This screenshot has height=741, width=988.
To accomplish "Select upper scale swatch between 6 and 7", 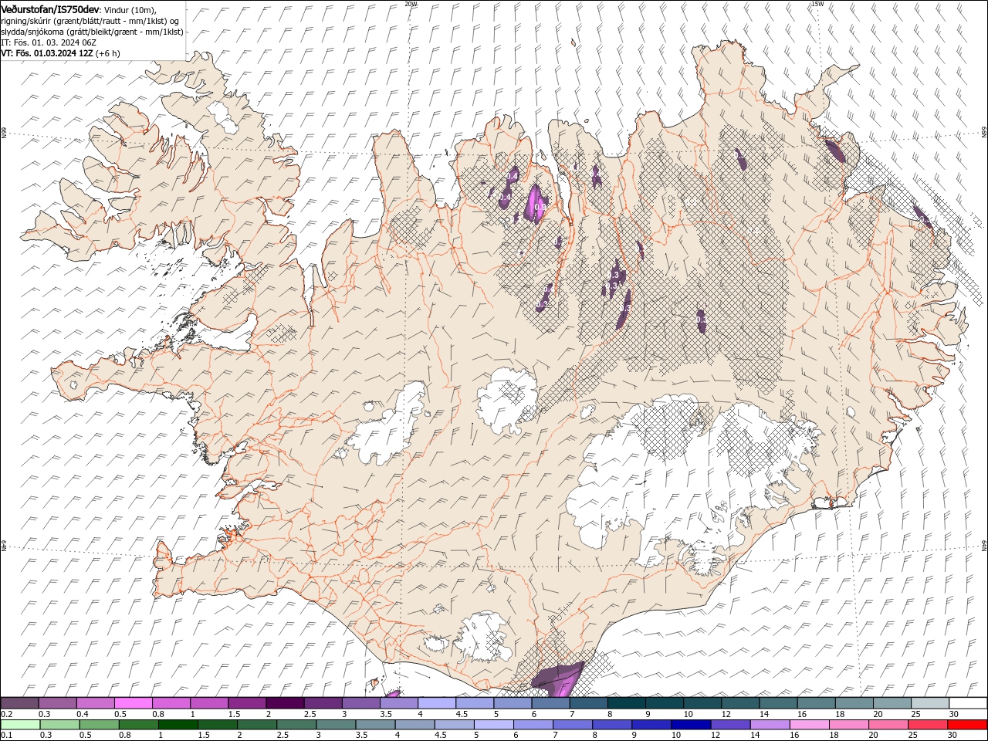I will 550,703.
